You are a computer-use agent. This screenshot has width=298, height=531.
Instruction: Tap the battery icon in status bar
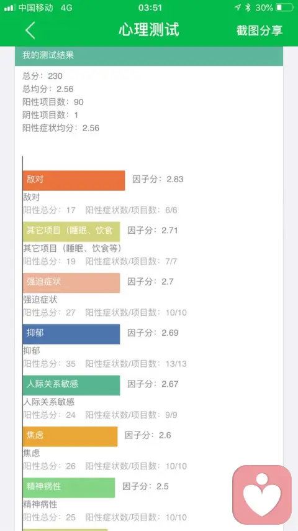pyautogui.click(x=284, y=7)
